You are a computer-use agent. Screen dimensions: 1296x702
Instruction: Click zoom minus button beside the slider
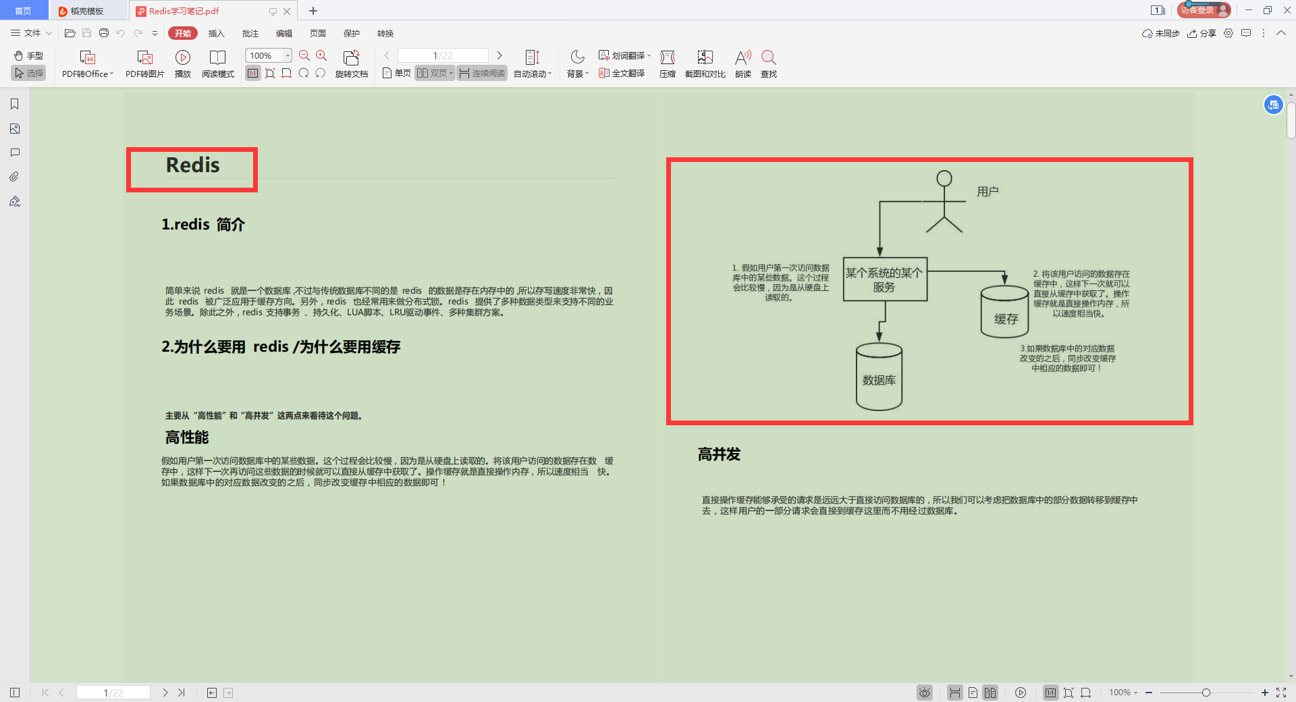(1149, 693)
